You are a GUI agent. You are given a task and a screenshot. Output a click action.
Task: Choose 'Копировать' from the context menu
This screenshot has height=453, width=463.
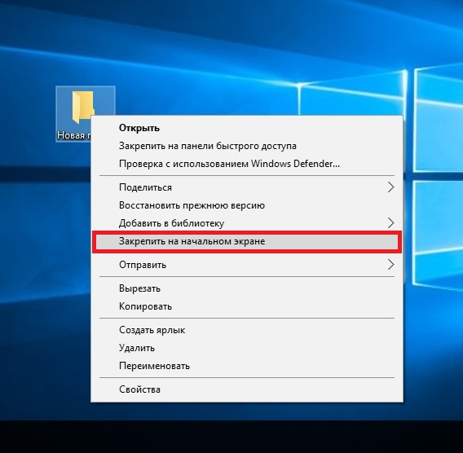(x=145, y=306)
